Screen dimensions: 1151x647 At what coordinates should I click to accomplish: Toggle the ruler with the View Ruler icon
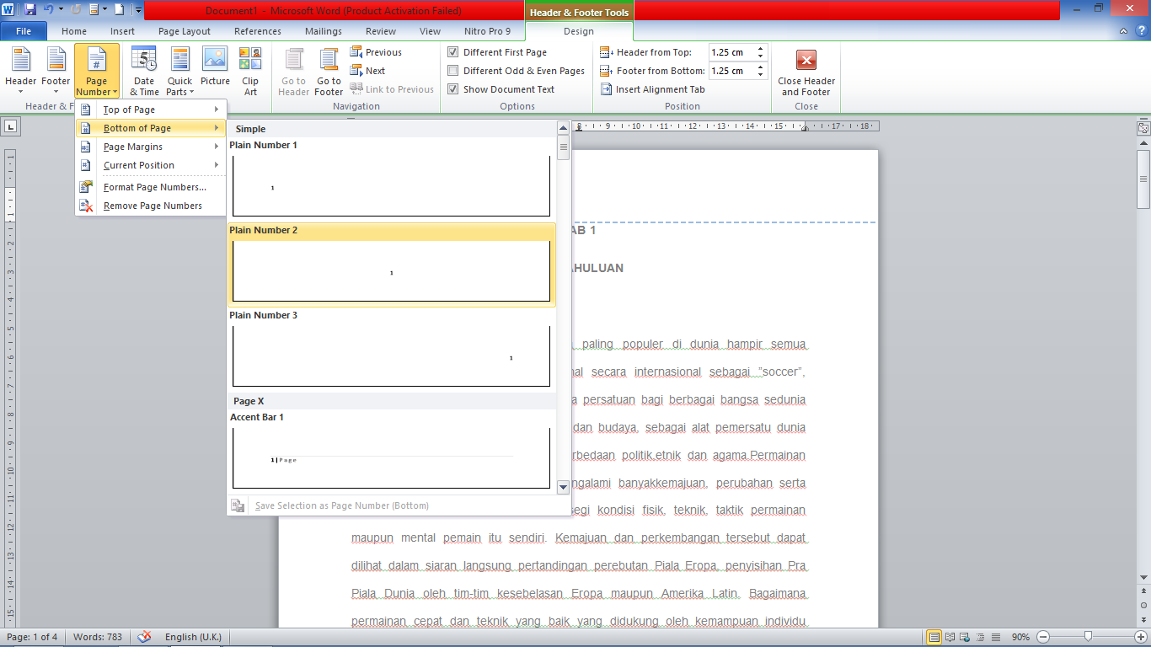[1143, 129]
